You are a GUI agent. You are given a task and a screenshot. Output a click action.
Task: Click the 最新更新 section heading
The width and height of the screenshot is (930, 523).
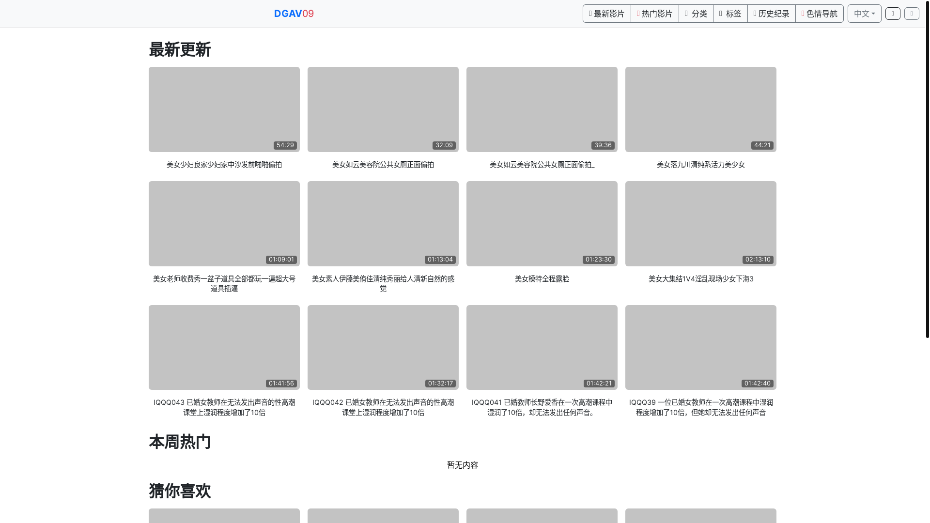point(180,49)
